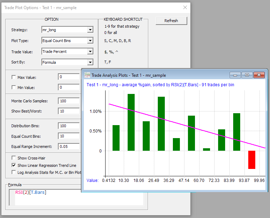This screenshot has width=270, height=218.
Task: Open the Strategy dropdown
Action: (90, 30)
